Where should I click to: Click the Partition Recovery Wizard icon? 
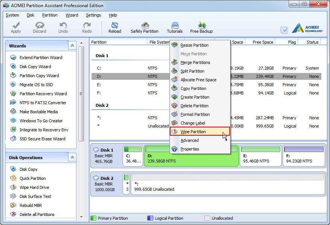pos(13,94)
